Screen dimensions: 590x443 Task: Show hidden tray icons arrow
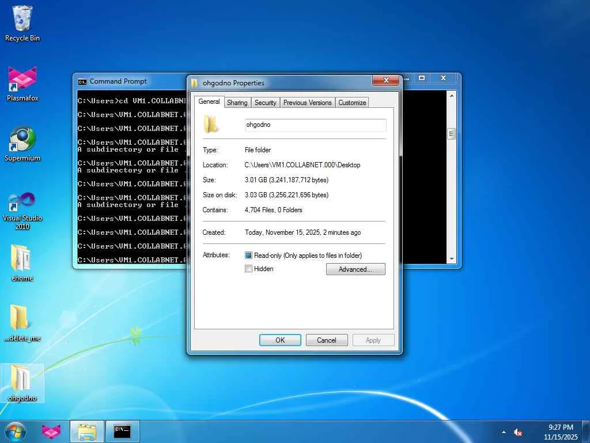(504, 433)
